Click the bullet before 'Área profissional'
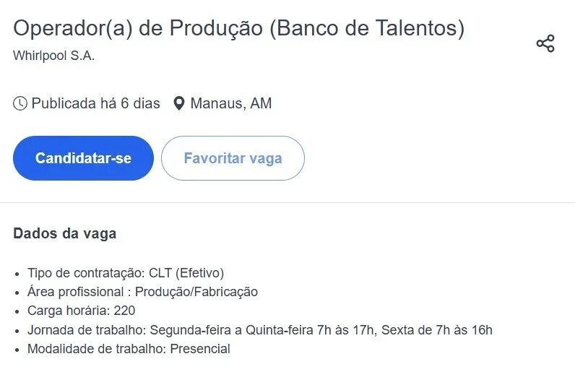The height and width of the screenshot is (385, 575). 17,293
